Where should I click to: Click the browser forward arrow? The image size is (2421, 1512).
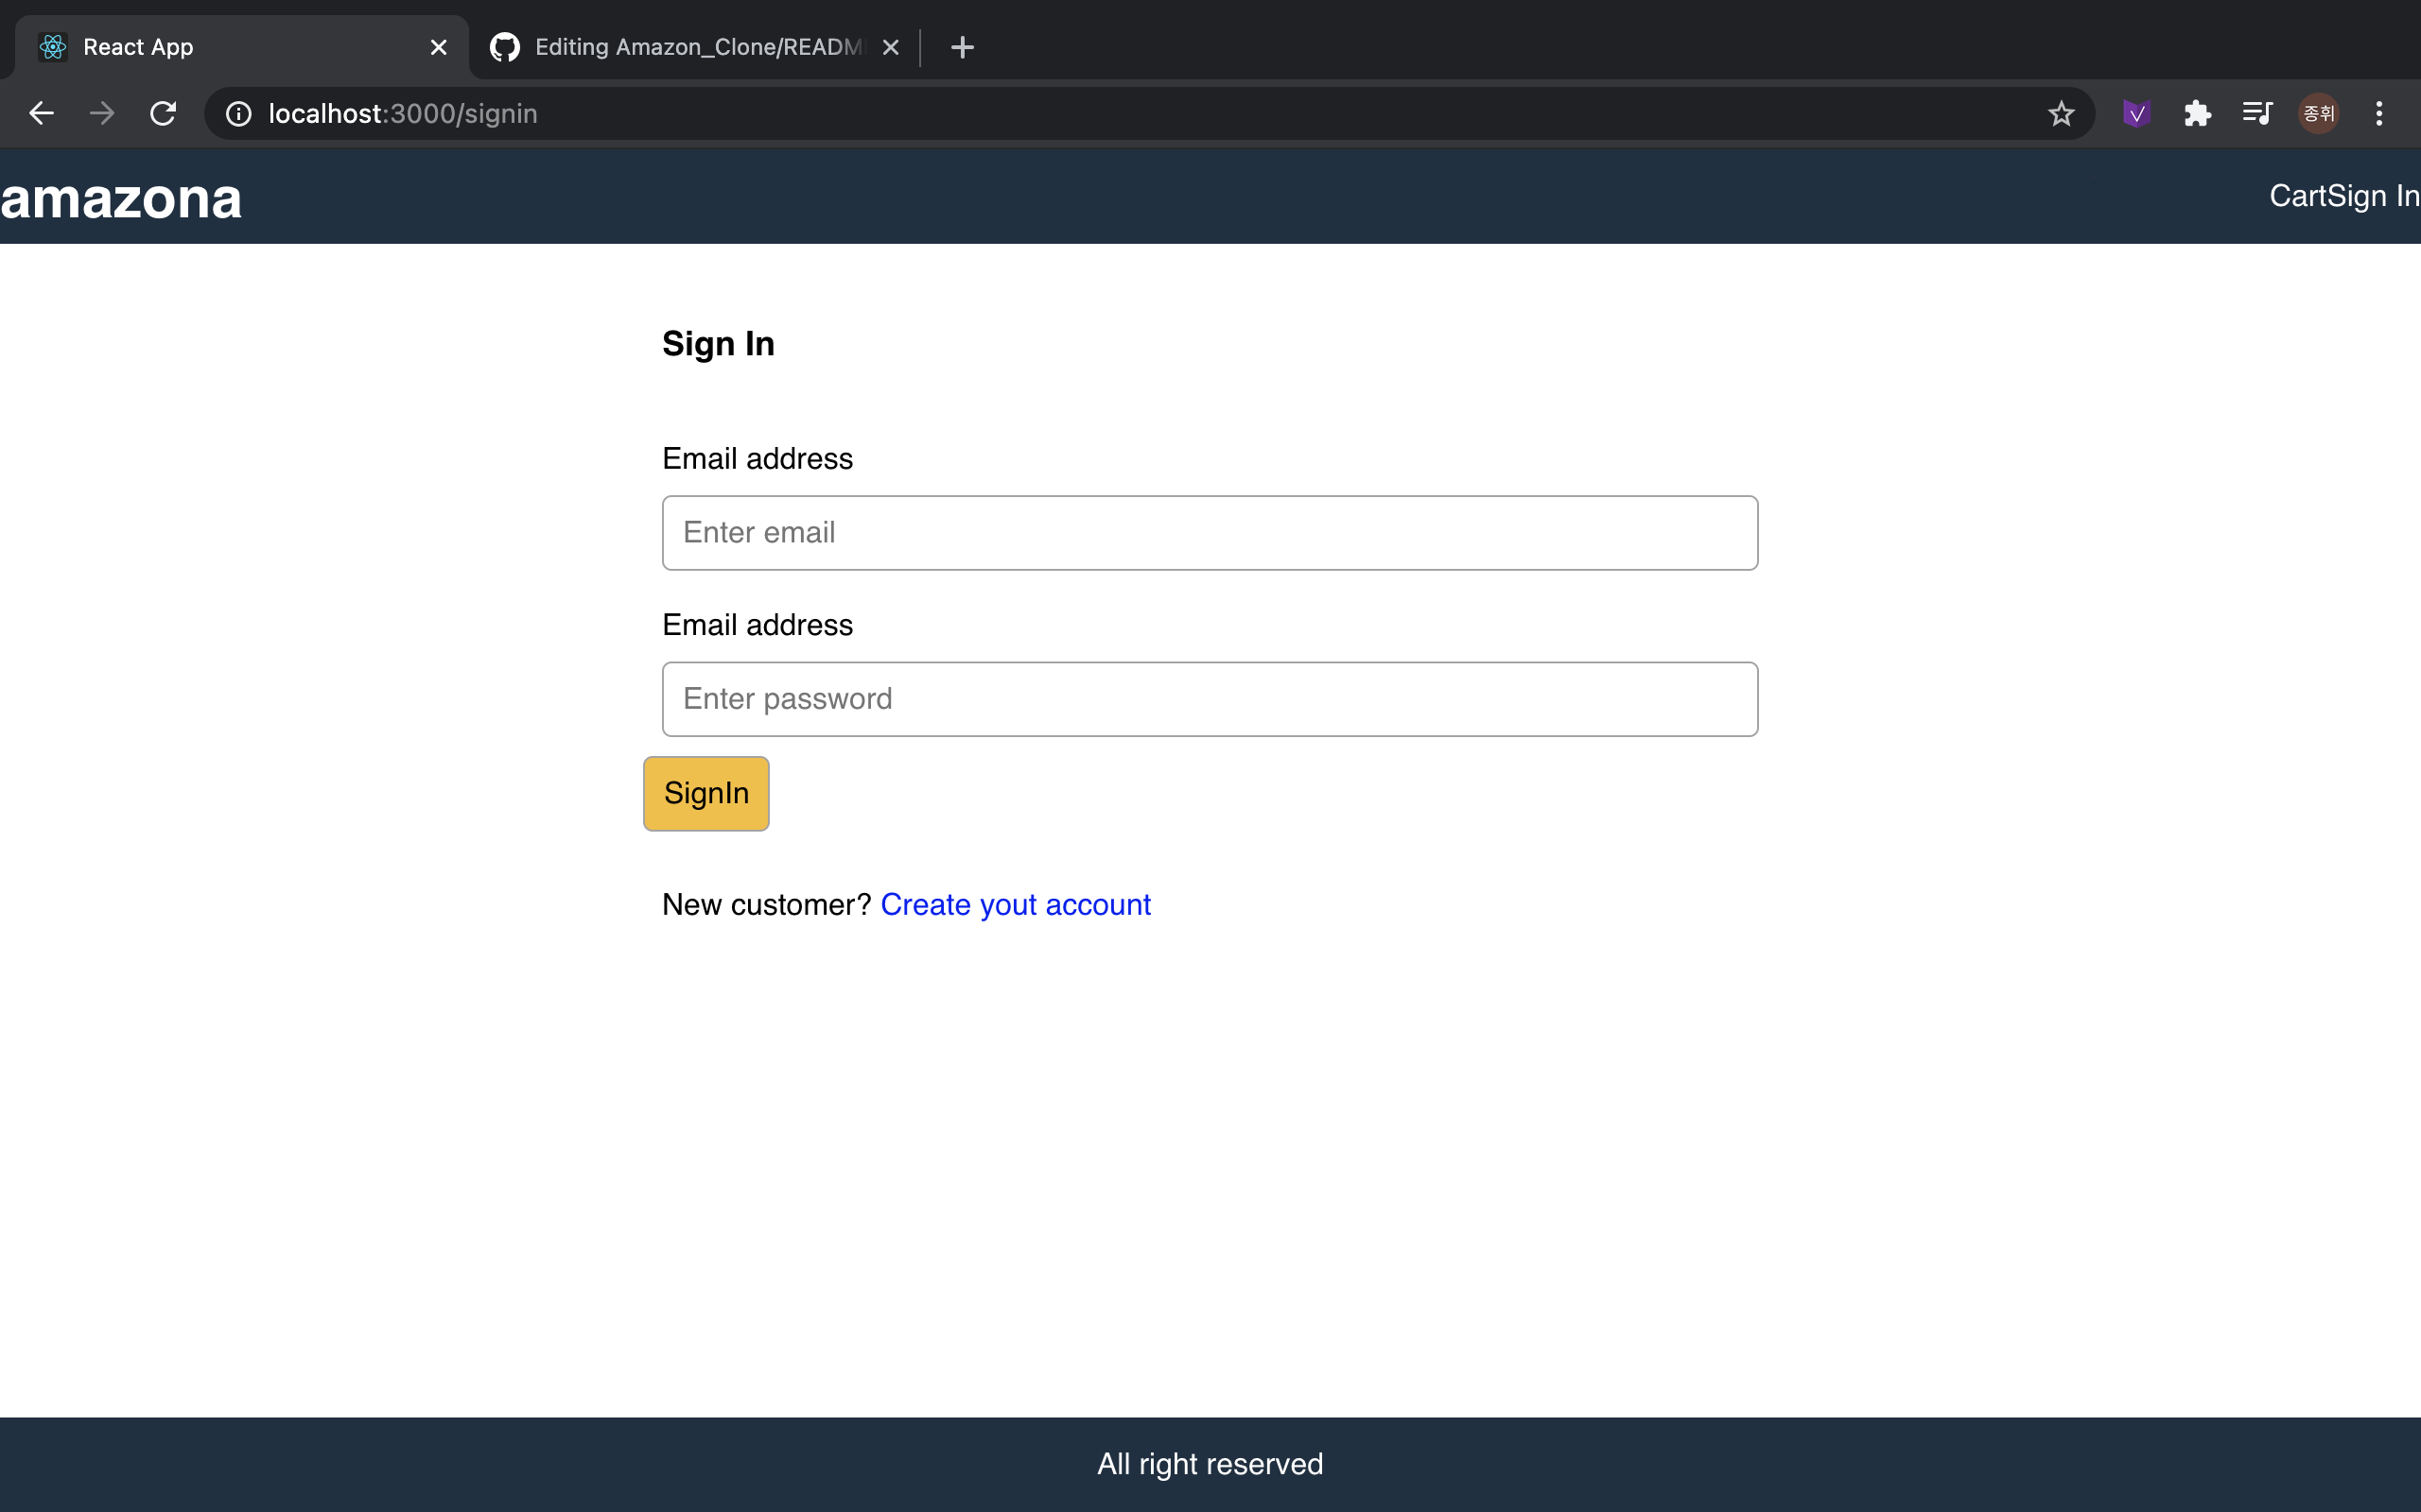pos(102,113)
